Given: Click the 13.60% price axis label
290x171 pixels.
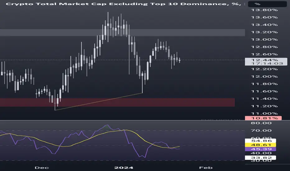Looking at the screenshot, I should pos(264,17).
